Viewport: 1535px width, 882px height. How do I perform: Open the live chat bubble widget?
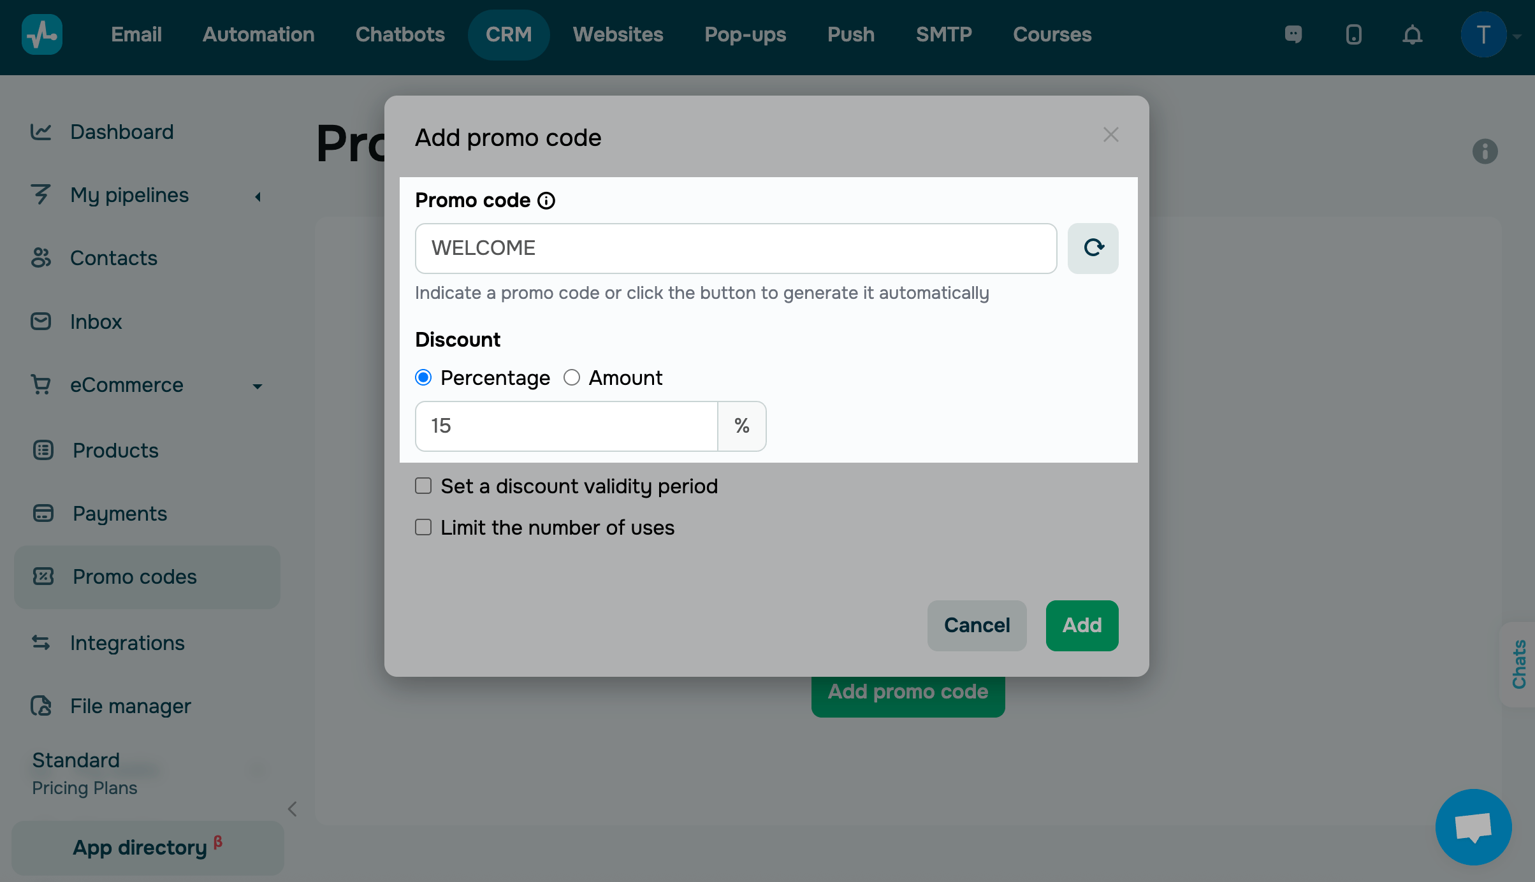click(1473, 827)
